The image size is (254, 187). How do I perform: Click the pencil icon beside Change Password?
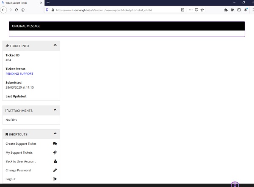tap(55, 170)
